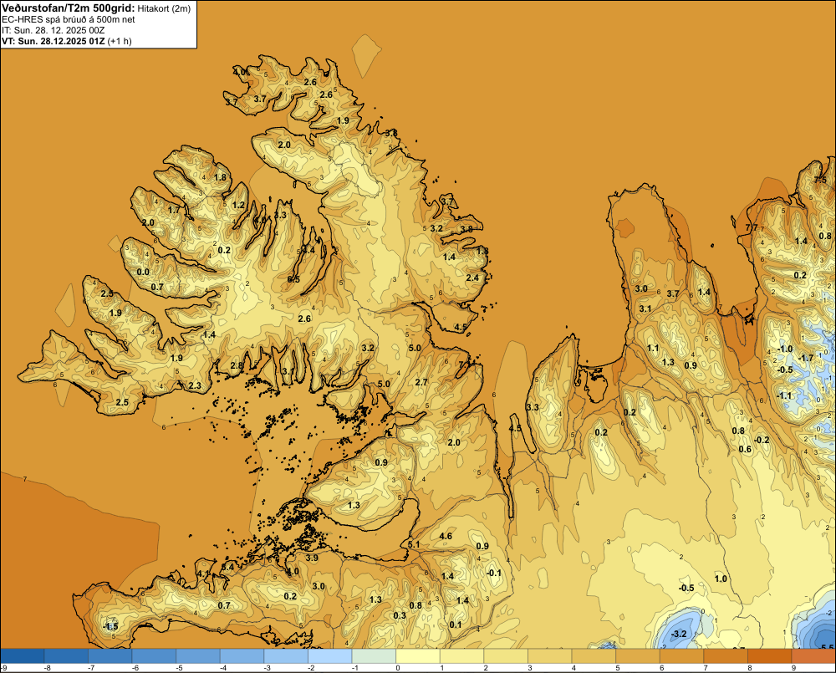Select the legend swatch between -5 and -4
Screen dimensions: 836x673
click(198, 656)
